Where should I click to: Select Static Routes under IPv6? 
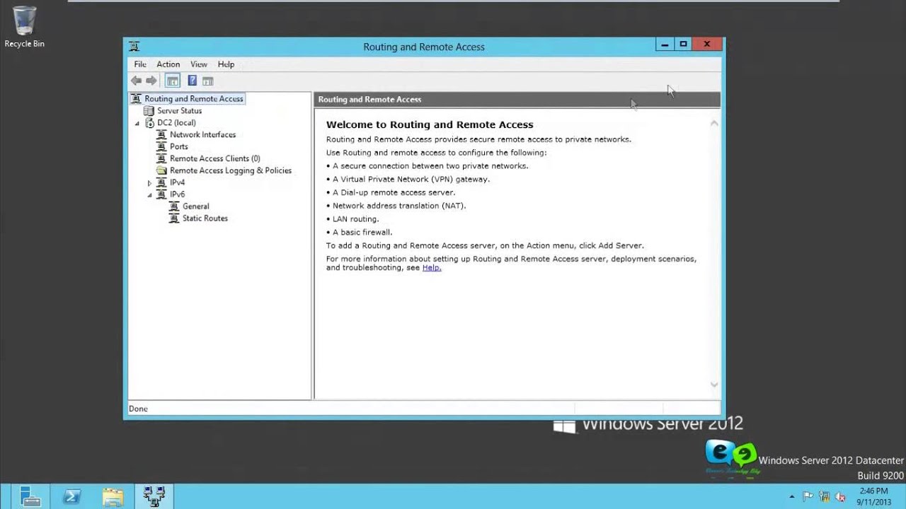point(205,218)
